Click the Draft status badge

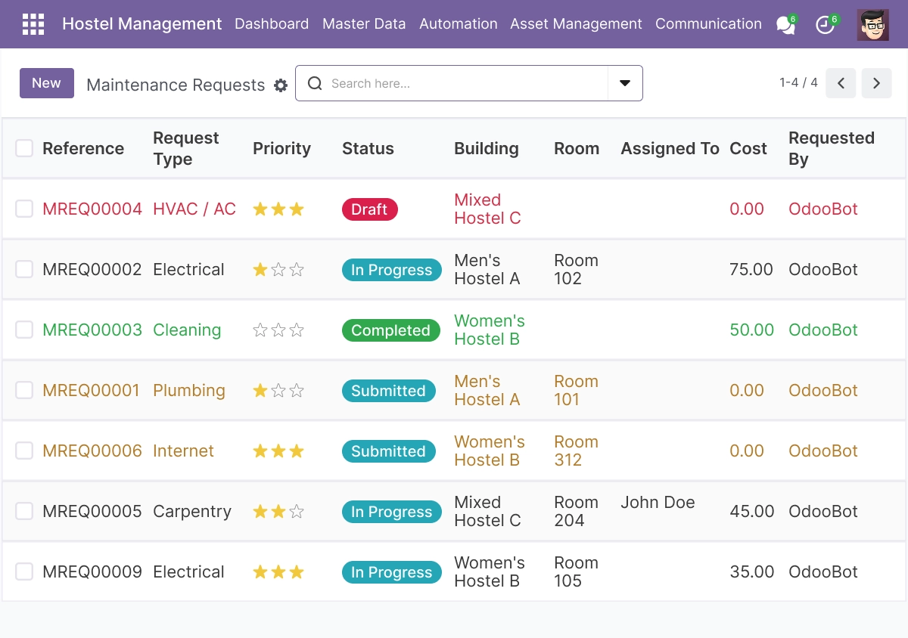[x=370, y=209]
